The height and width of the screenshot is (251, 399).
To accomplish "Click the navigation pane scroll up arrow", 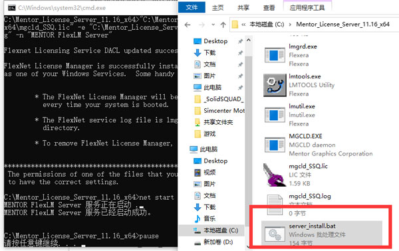I will [x=249, y=40].
